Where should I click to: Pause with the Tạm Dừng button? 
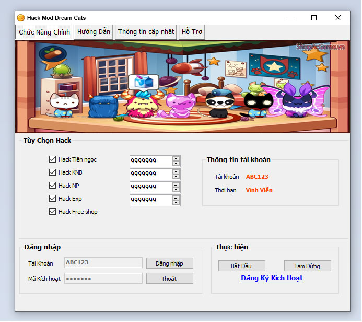pos(307,266)
